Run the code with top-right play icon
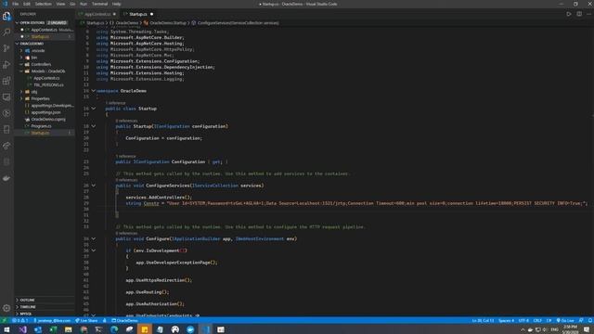 569,14
